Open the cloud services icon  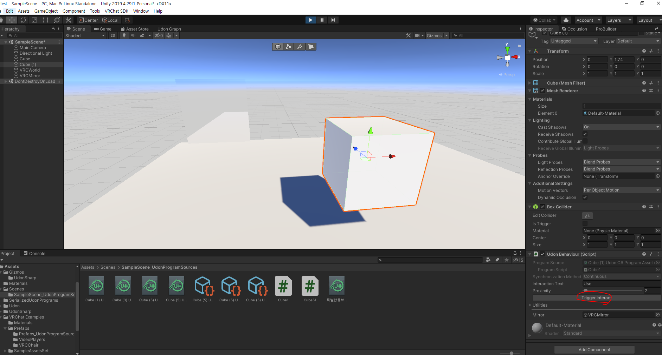[566, 20]
